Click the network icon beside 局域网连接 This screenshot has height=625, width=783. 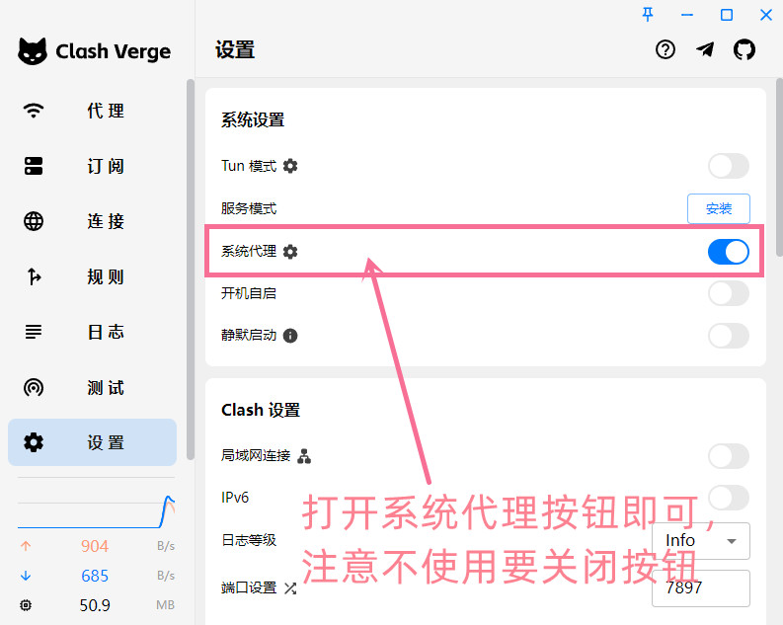(304, 455)
